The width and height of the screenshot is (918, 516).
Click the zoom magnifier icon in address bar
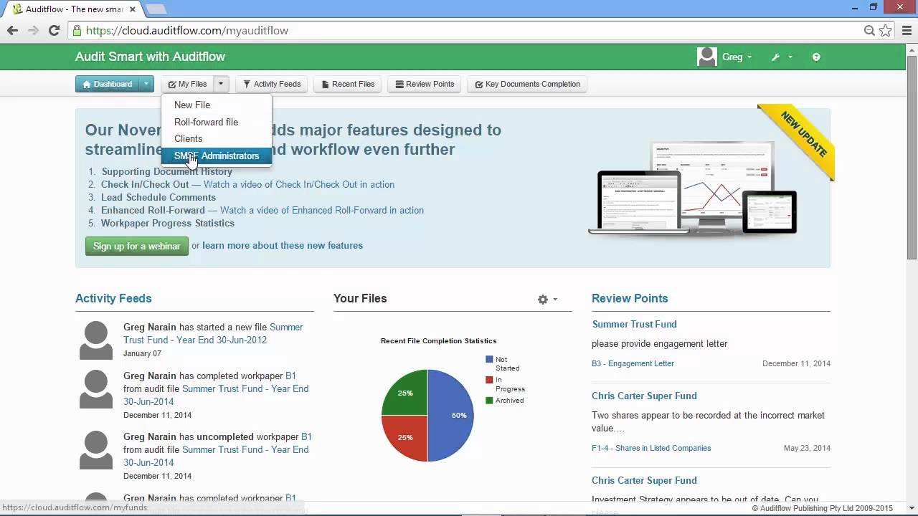[x=869, y=30]
